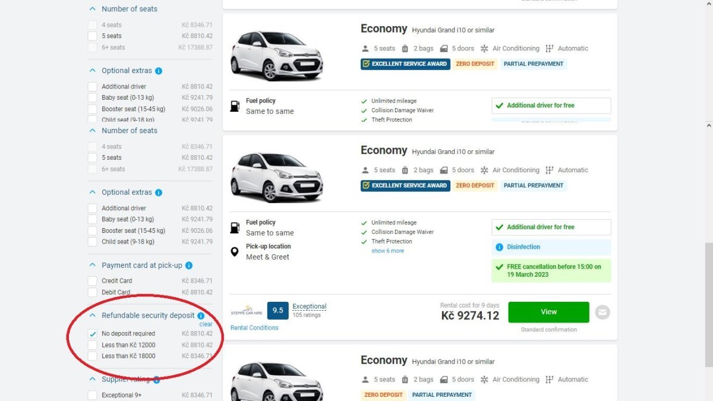Click clear under Refundable security deposit
This screenshot has height=401, width=713.
[206, 324]
